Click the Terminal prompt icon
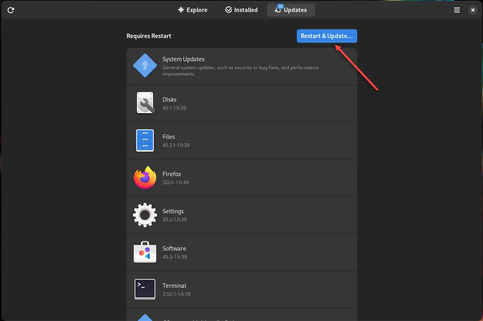The height and width of the screenshot is (321, 483). (145, 289)
